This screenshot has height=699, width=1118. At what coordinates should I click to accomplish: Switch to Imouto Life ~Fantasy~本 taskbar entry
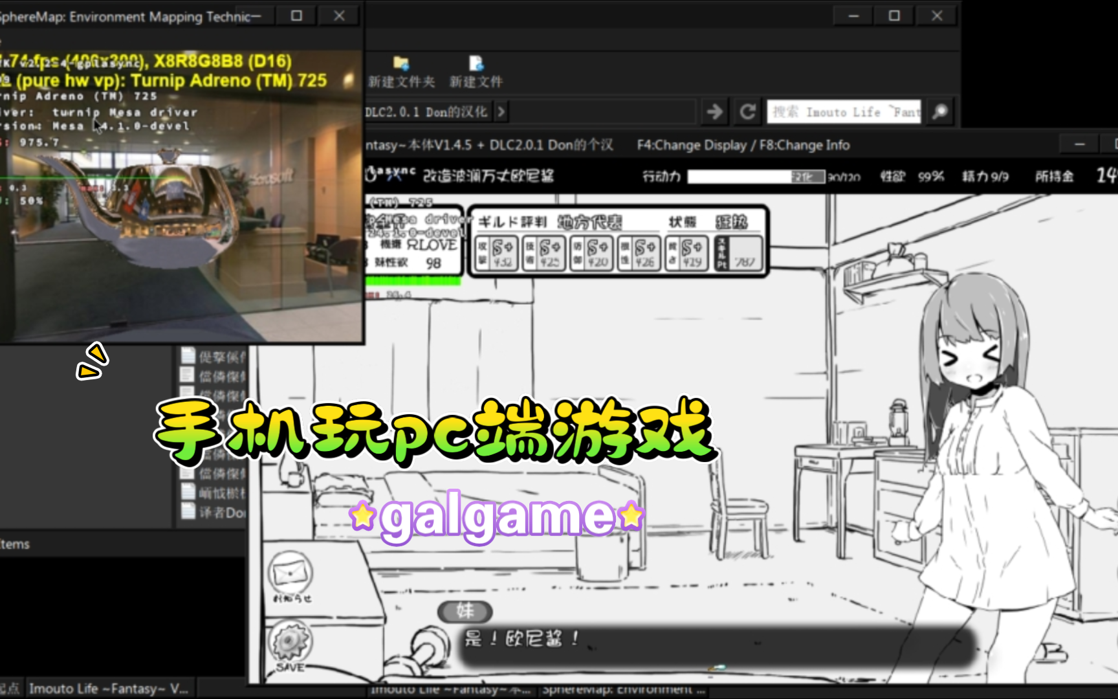tap(450, 690)
